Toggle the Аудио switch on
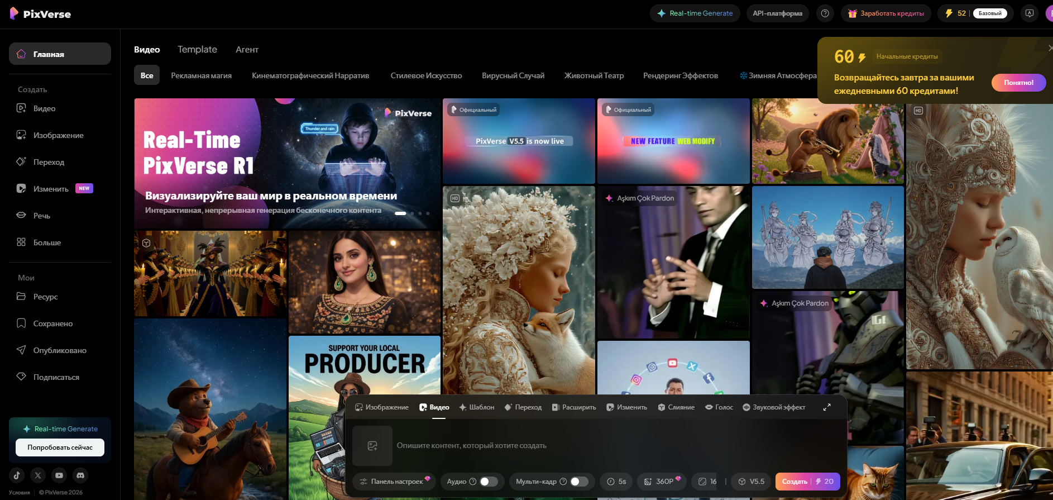 click(x=489, y=482)
